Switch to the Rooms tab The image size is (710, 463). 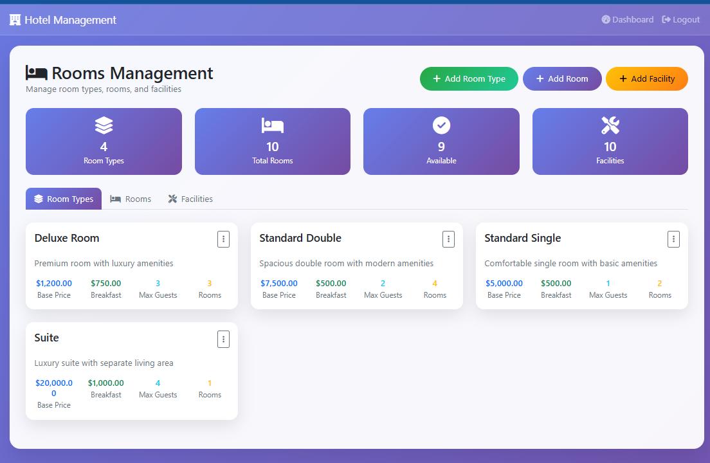coord(131,199)
